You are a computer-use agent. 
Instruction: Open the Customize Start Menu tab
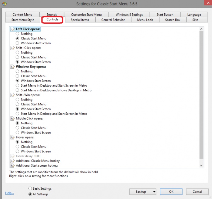click(x=86, y=15)
